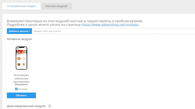
Task: Click the Активные модули heading
Action: (x=19, y=39)
